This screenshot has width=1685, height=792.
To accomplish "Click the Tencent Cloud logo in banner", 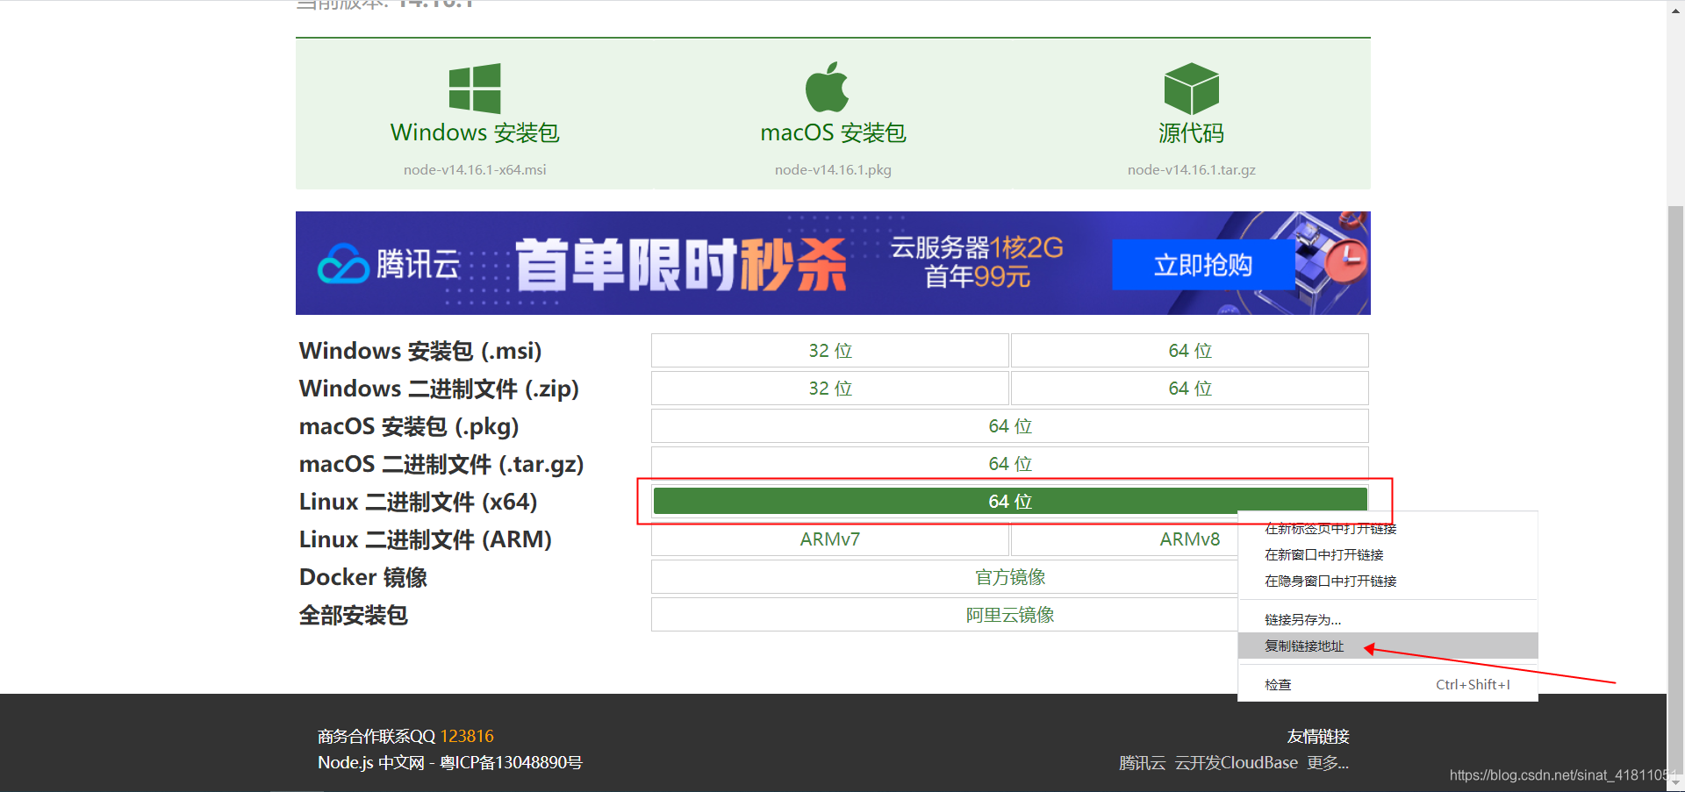I will (x=388, y=264).
